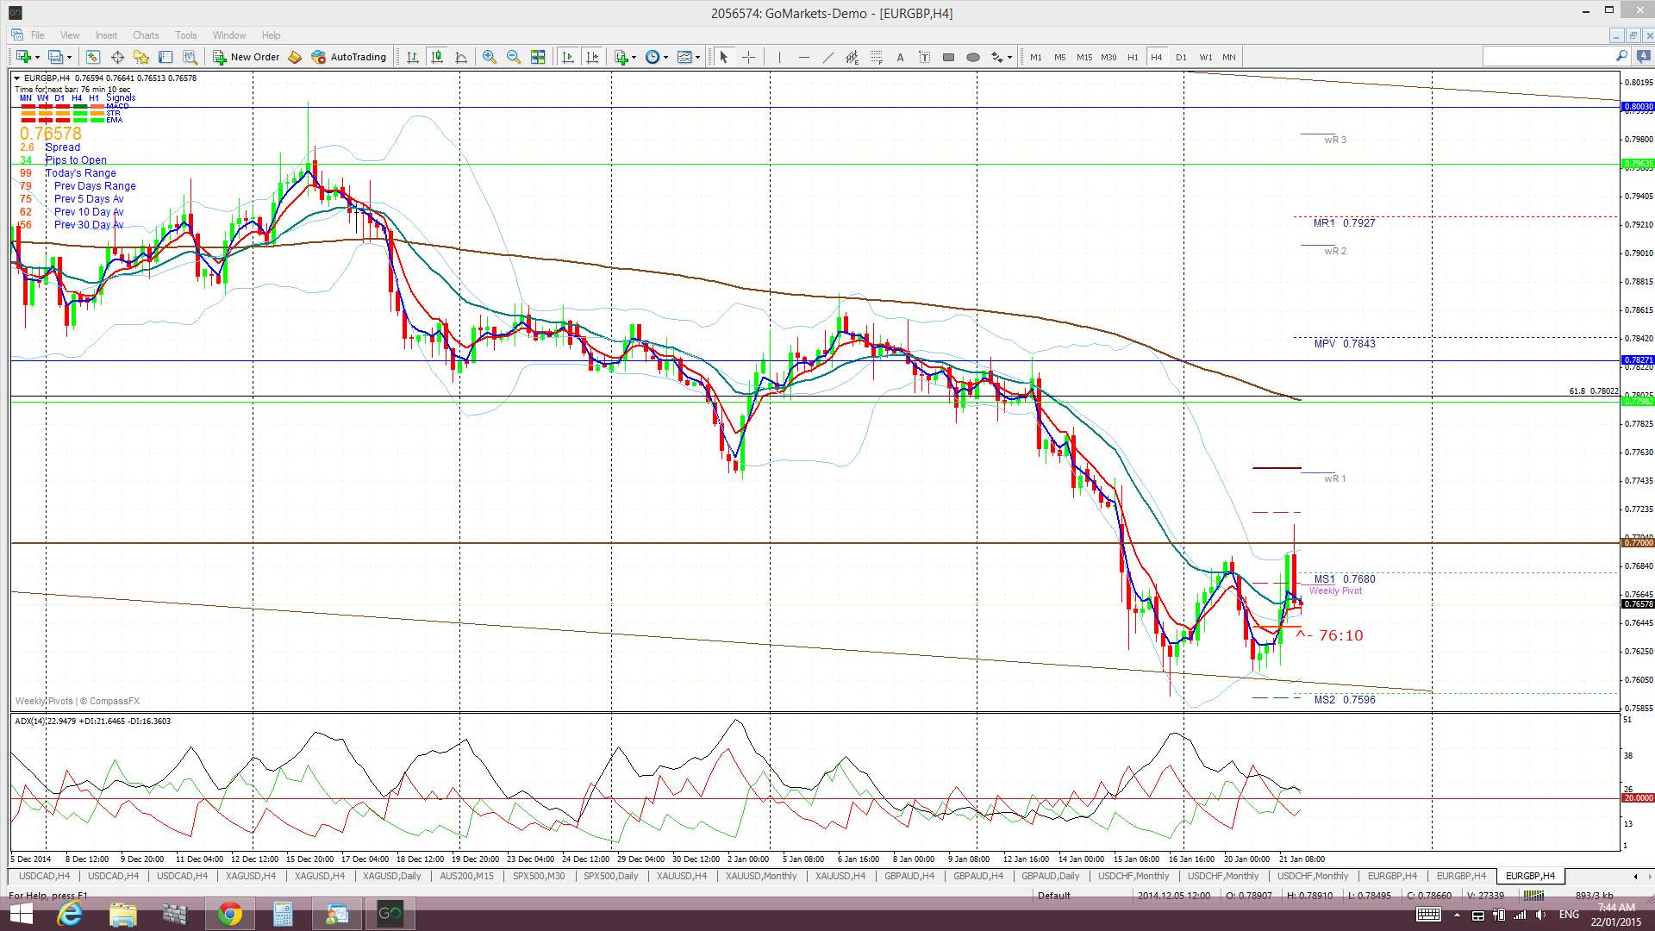Viewport: 1655px width, 931px height.
Task: Switch chart to candlesticks display
Action: (x=437, y=57)
